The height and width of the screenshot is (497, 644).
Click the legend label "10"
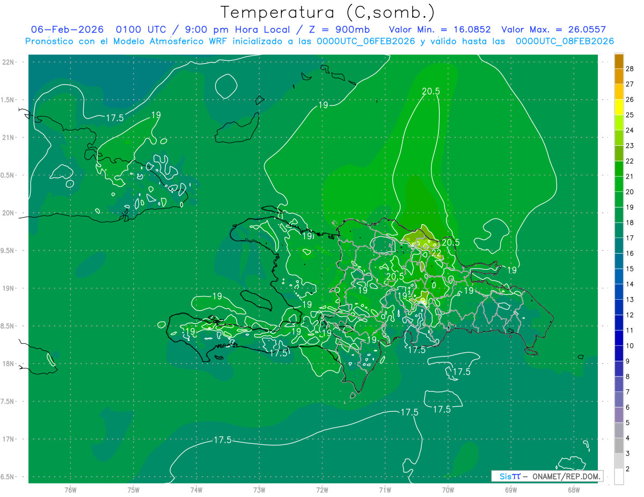630,346
